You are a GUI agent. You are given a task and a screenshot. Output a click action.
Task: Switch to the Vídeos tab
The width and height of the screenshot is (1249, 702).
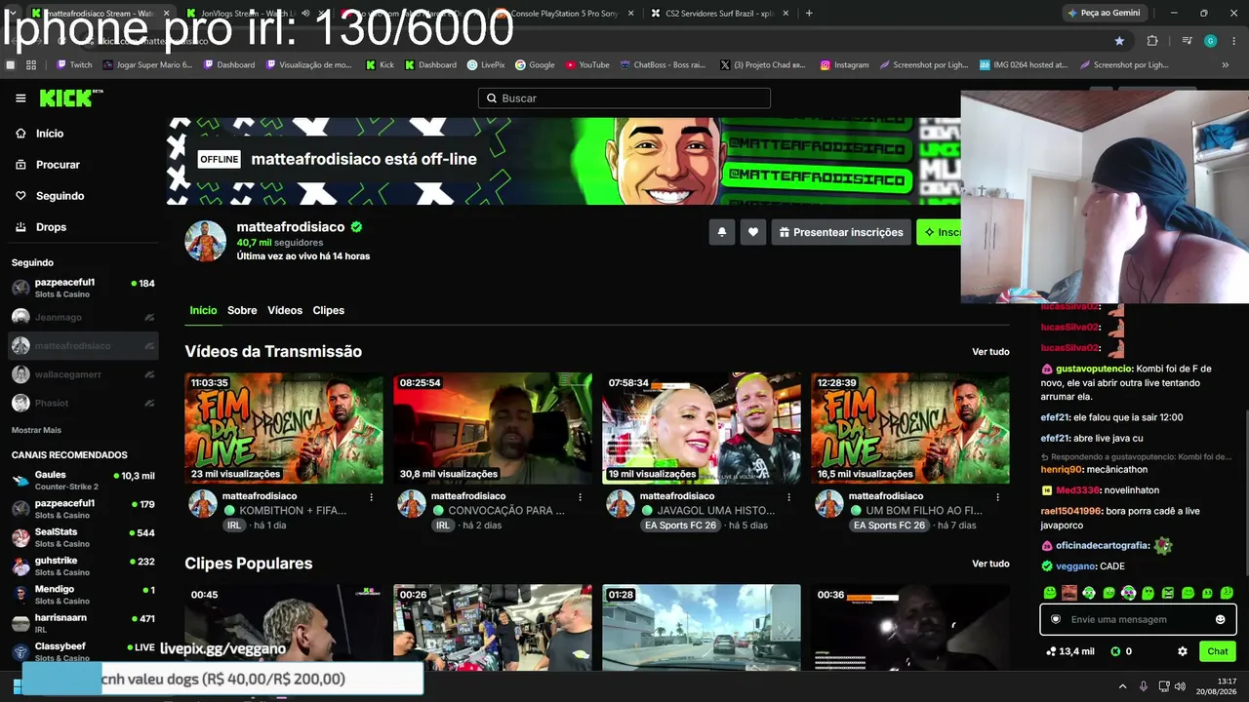pos(285,310)
